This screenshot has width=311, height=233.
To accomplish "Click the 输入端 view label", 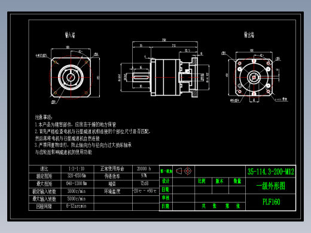I will [70, 35].
